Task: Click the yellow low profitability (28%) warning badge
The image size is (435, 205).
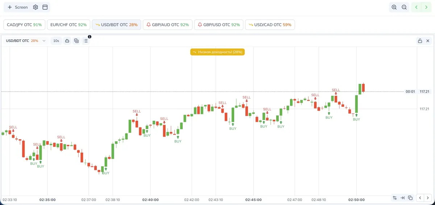Action: [217, 52]
